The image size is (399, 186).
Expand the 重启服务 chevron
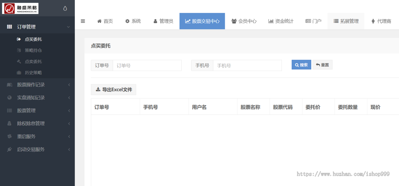[x=69, y=136]
